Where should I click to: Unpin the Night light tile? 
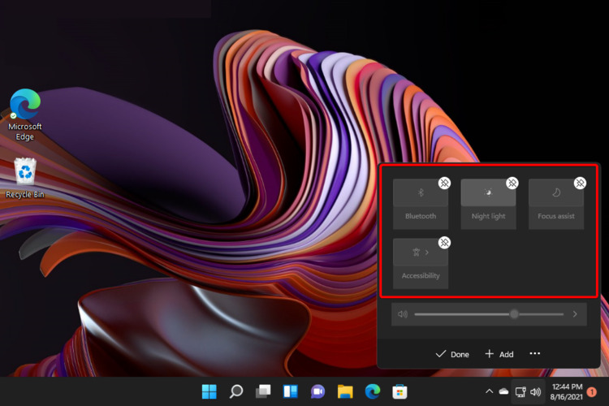coord(512,184)
